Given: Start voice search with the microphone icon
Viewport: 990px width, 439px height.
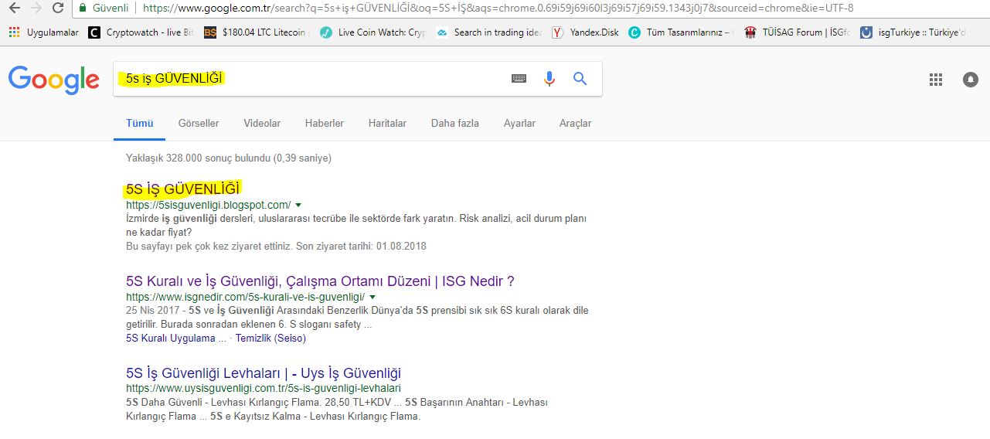Looking at the screenshot, I should (x=549, y=79).
